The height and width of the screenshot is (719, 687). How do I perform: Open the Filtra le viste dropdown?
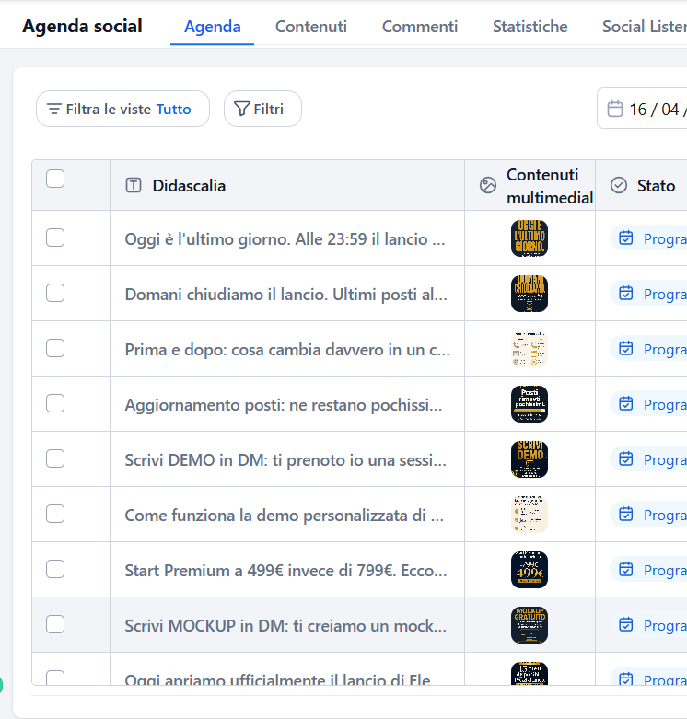point(122,109)
